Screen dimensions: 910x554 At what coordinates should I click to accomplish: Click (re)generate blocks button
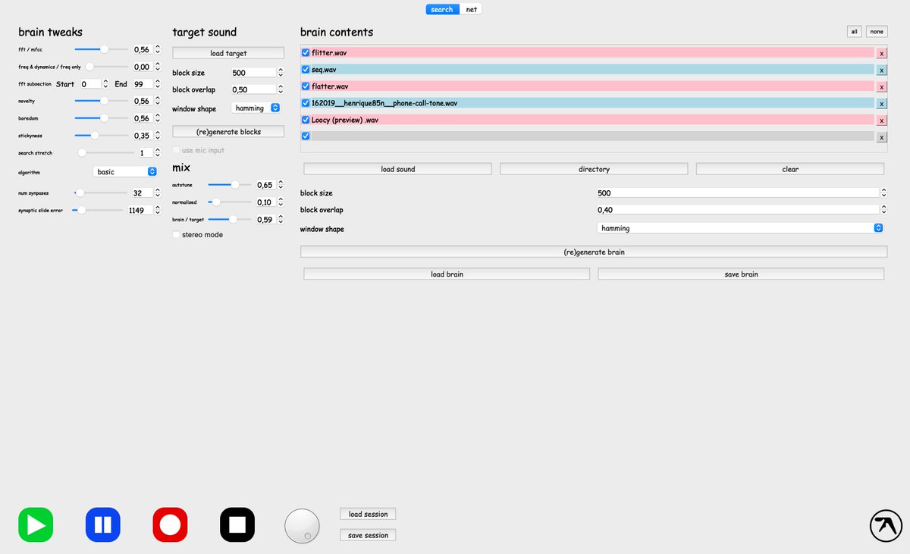pyautogui.click(x=228, y=132)
